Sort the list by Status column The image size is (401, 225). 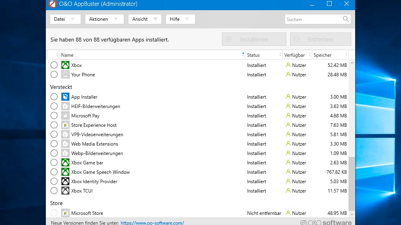(x=264, y=55)
